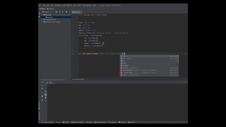Choose 'input(__prompt)' completion suggestion
Image resolution: width=226 pixels, height=127 pixels.
[x=149, y=68]
